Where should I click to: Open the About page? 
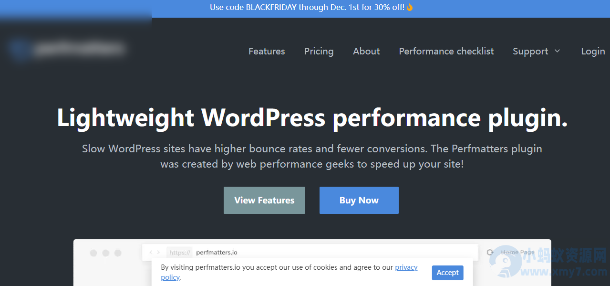point(366,51)
